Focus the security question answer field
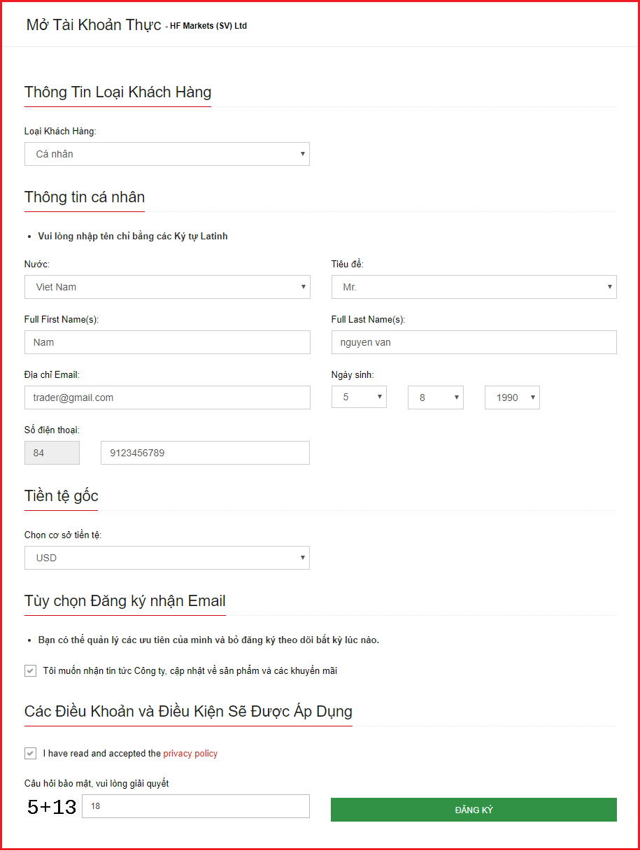 pyautogui.click(x=195, y=806)
